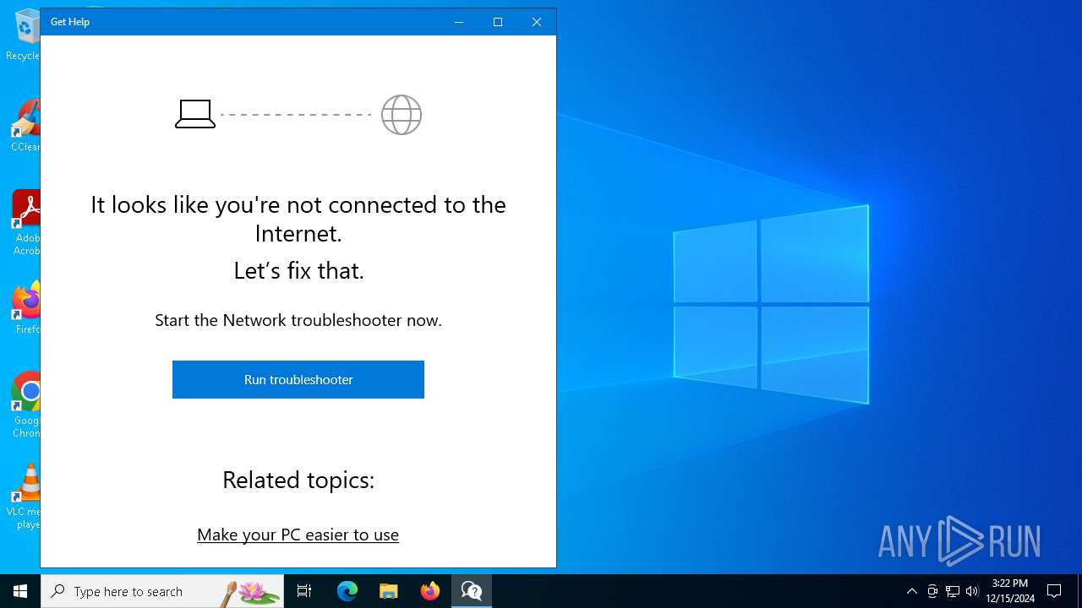
Task: Show hidden system tray icons
Action: click(x=911, y=591)
